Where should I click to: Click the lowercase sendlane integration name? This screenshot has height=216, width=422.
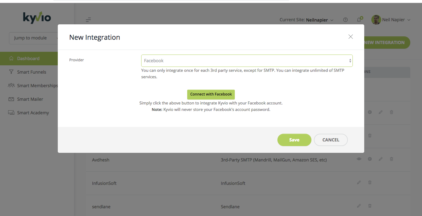tap(101, 207)
